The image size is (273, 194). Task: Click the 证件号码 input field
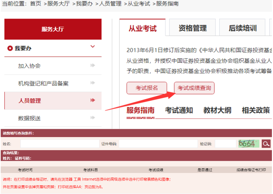pos(158,144)
